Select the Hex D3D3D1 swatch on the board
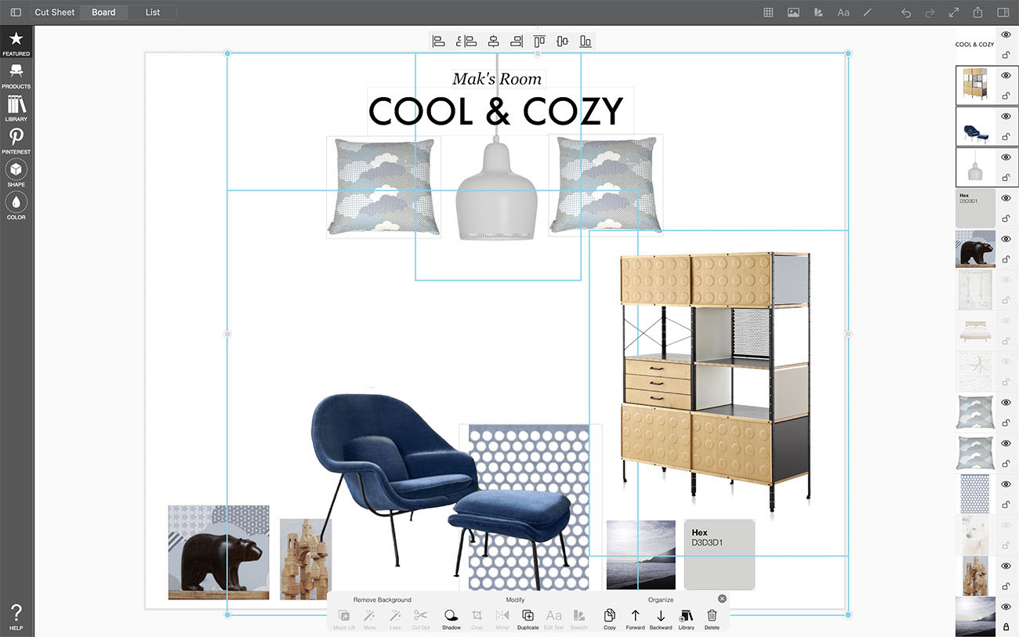Image resolution: width=1019 pixels, height=637 pixels. 719,554
